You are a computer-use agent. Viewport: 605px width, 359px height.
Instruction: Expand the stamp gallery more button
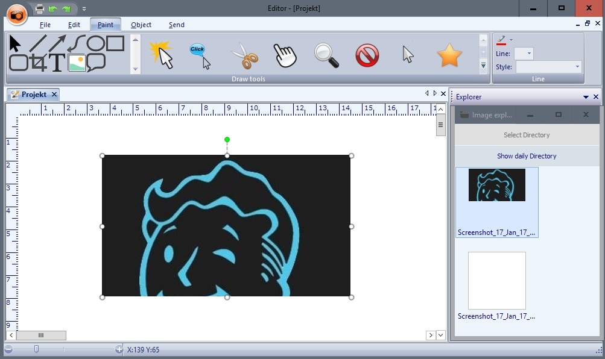coord(483,66)
